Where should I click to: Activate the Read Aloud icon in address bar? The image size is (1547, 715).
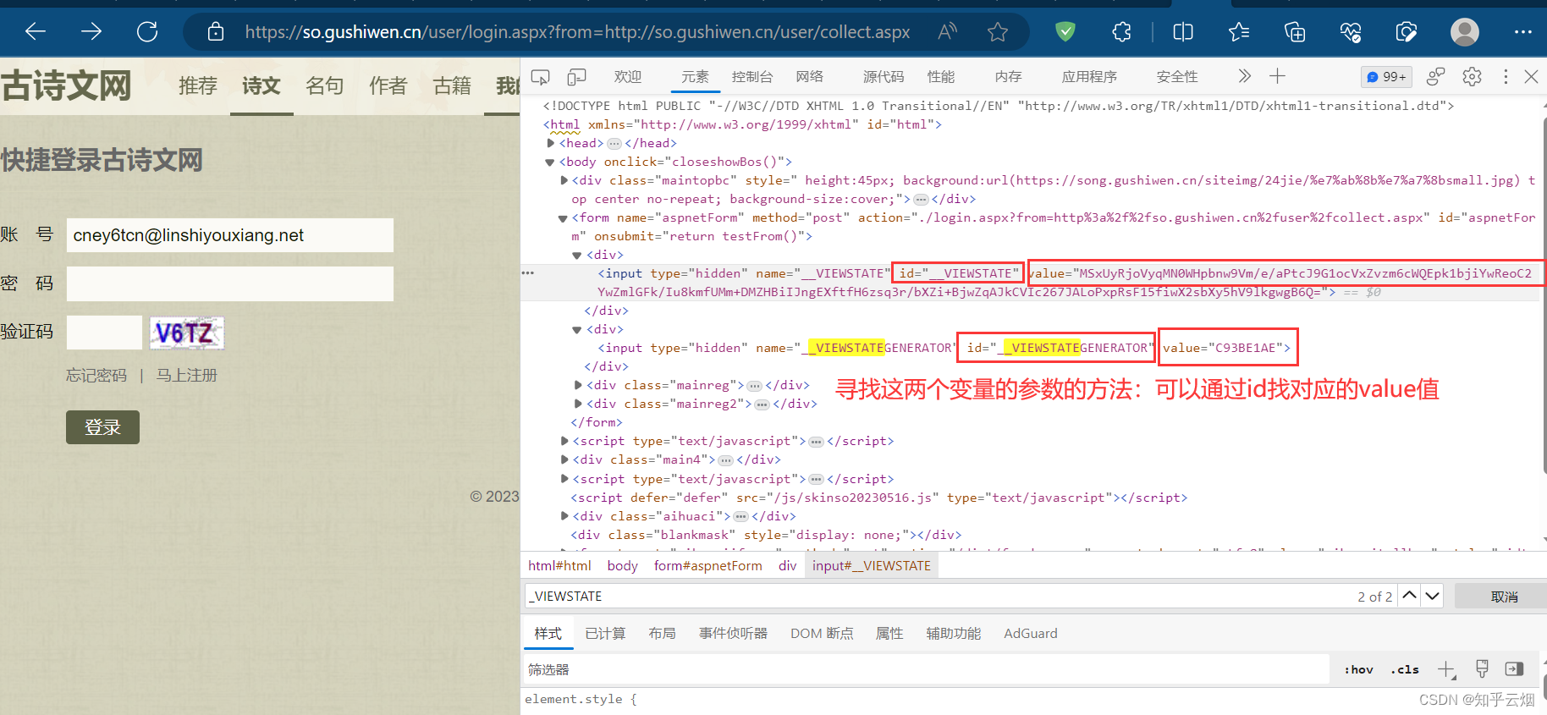pyautogui.click(x=948, y=32)
